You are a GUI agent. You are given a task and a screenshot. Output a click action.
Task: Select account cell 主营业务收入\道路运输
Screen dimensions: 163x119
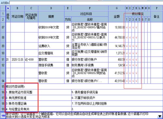(x=90, y=46)
